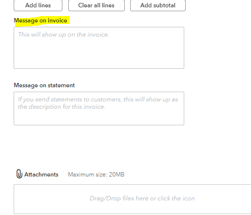The width and height of the screenshot is (251, 215).
Task: Click 'Drag/Drop files here or click the icon' text
Action: [x=142, y=198]
